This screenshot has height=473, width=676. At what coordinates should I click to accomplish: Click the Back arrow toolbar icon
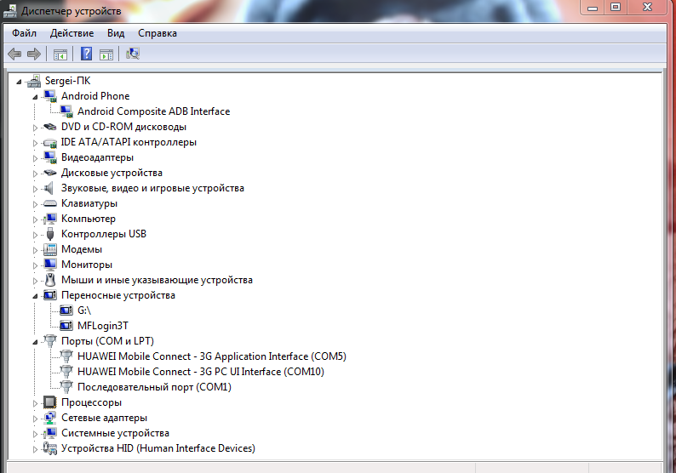[x=14, y=54]
